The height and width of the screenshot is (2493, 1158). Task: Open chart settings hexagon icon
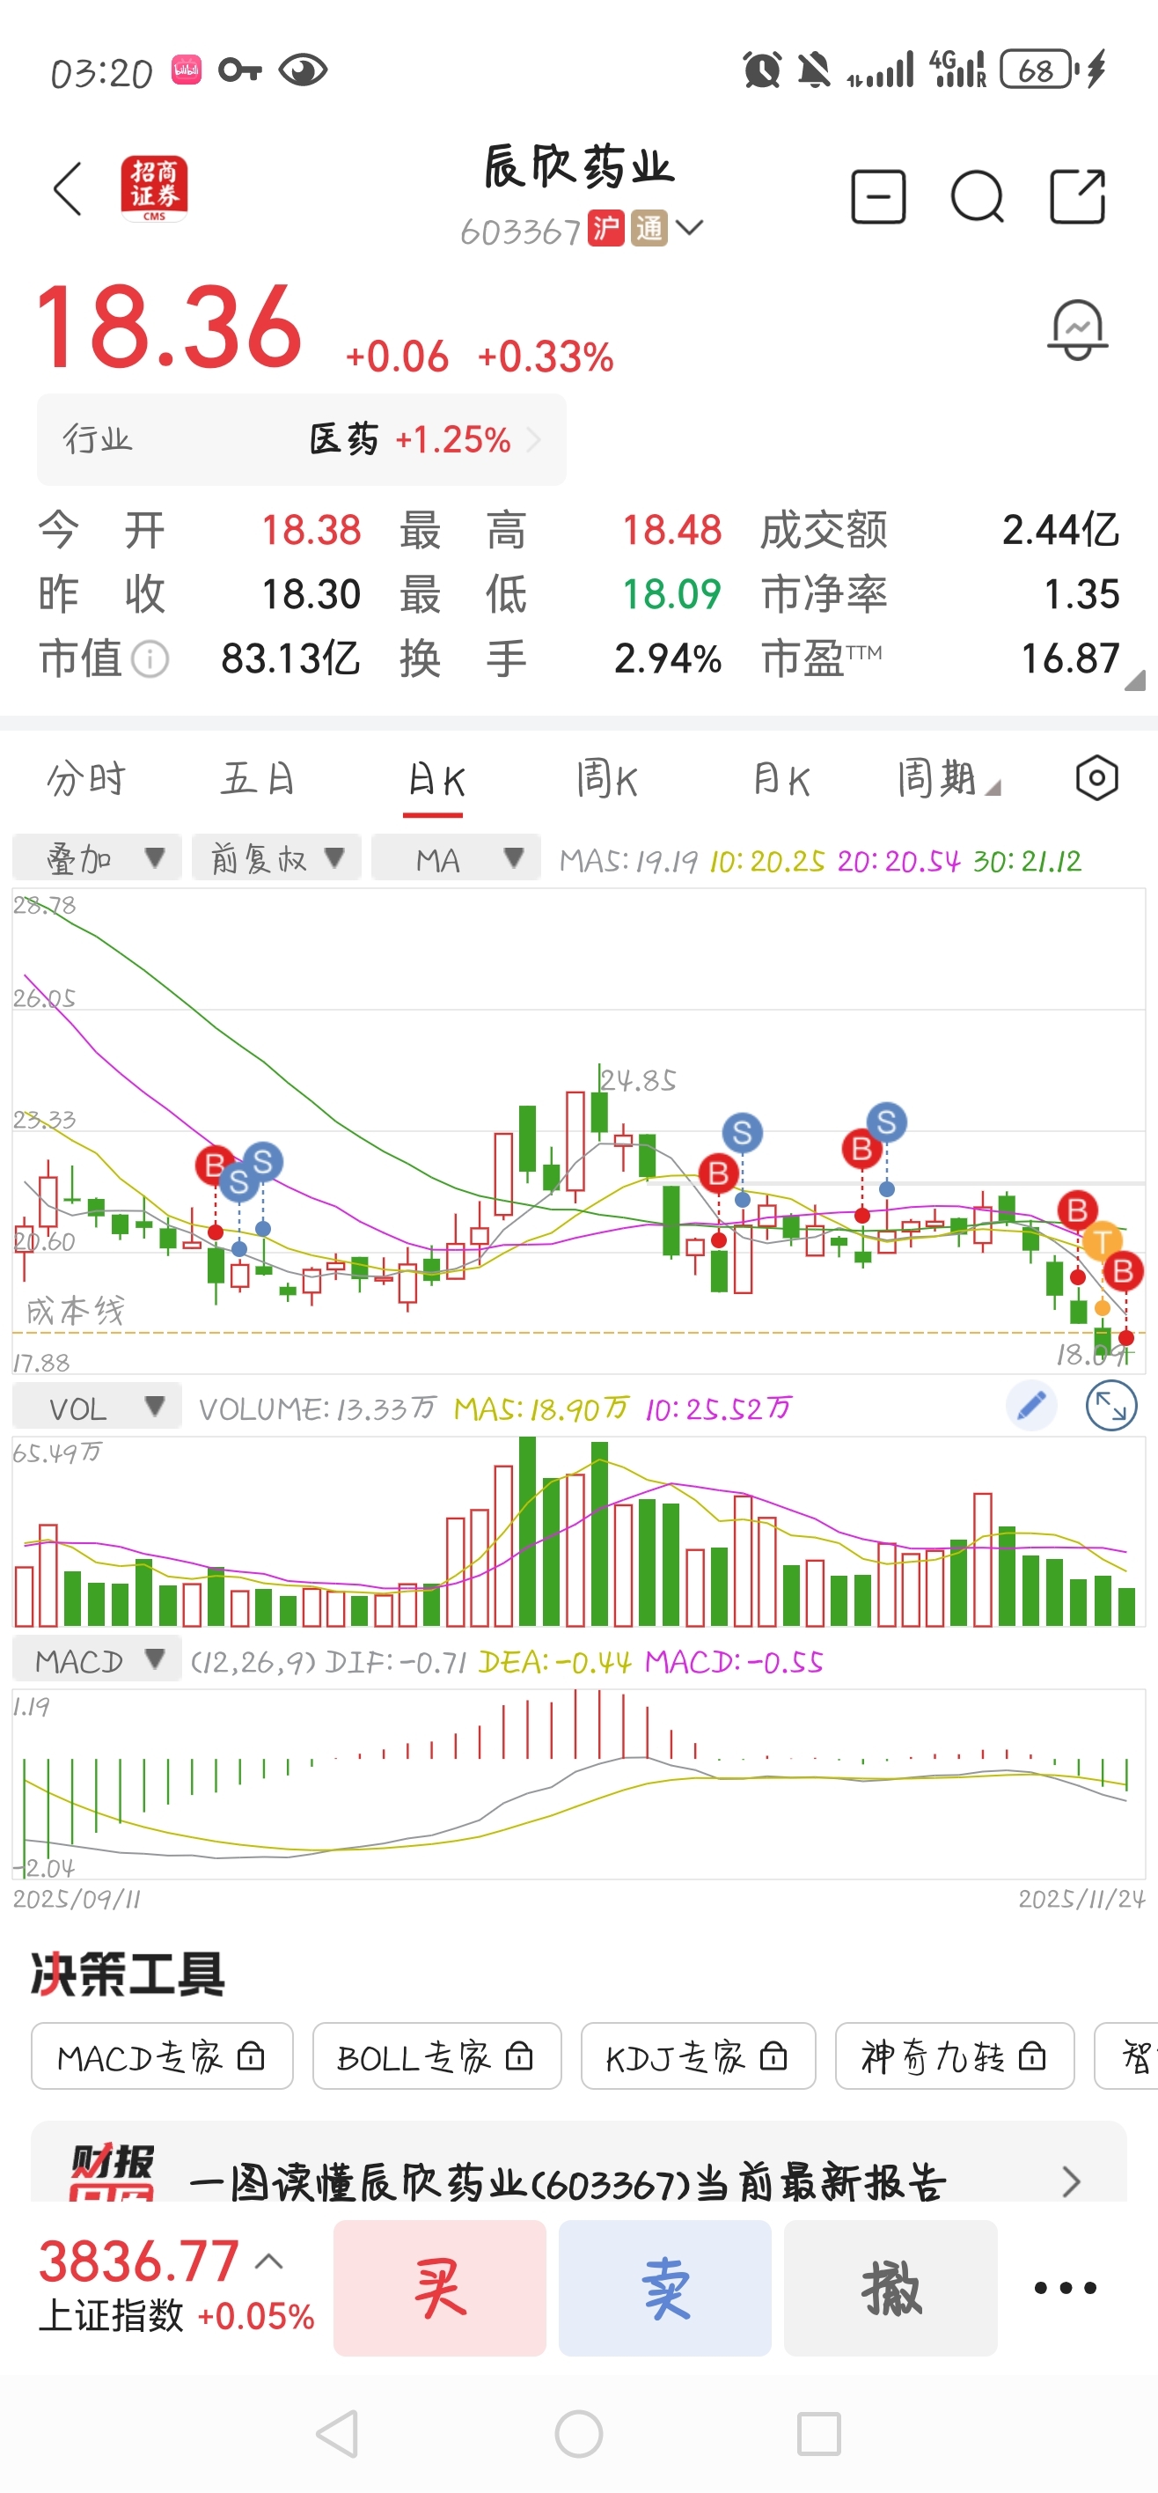(x=1097, y=778)
